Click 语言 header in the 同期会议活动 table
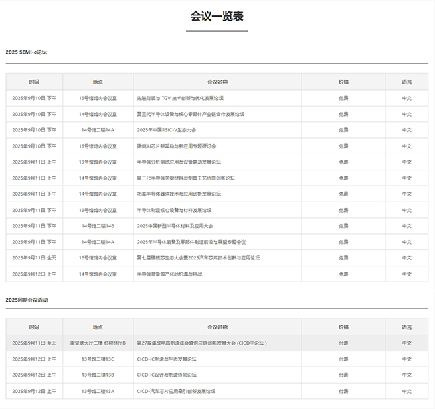The image size is (435, 409). tap(407, 327)
